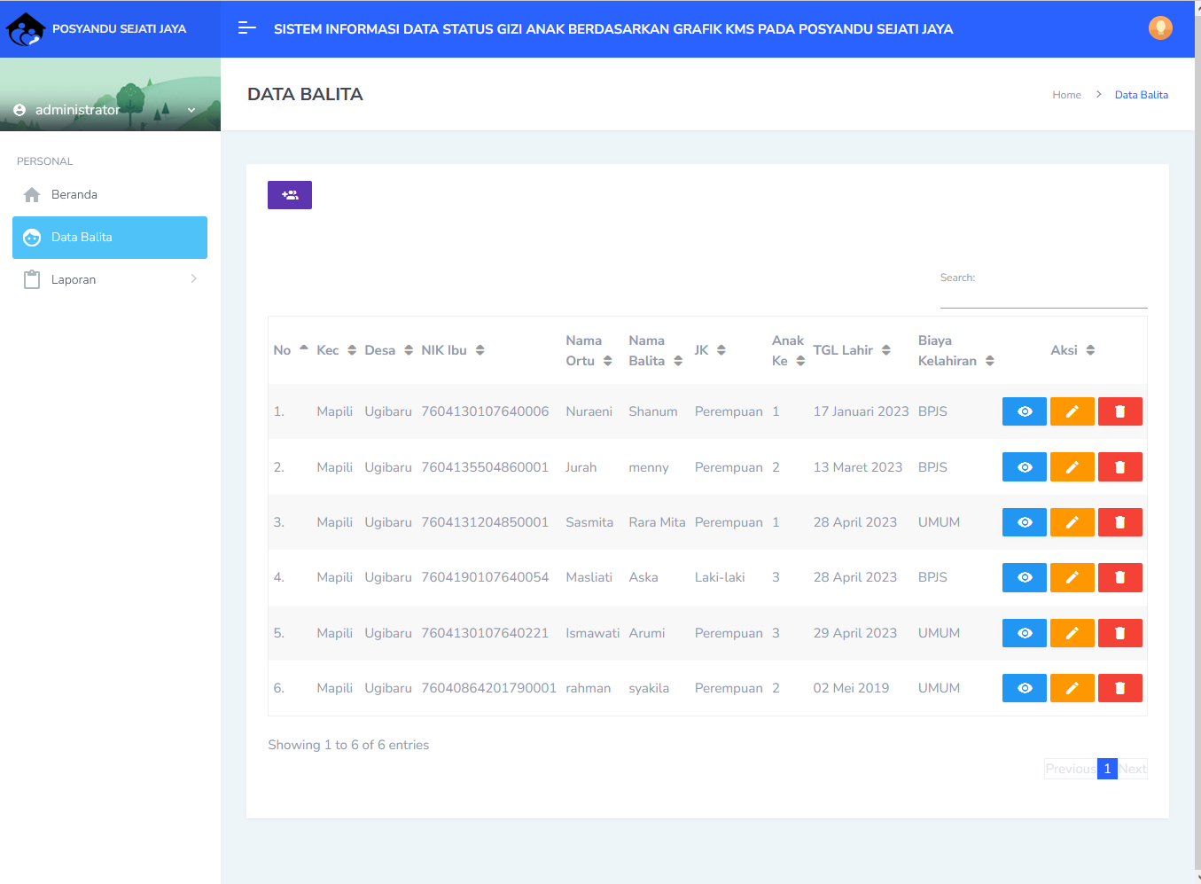Toggle the hamburger sidebar menu icon
The image size is (1201, 884).
click(247, 28)
